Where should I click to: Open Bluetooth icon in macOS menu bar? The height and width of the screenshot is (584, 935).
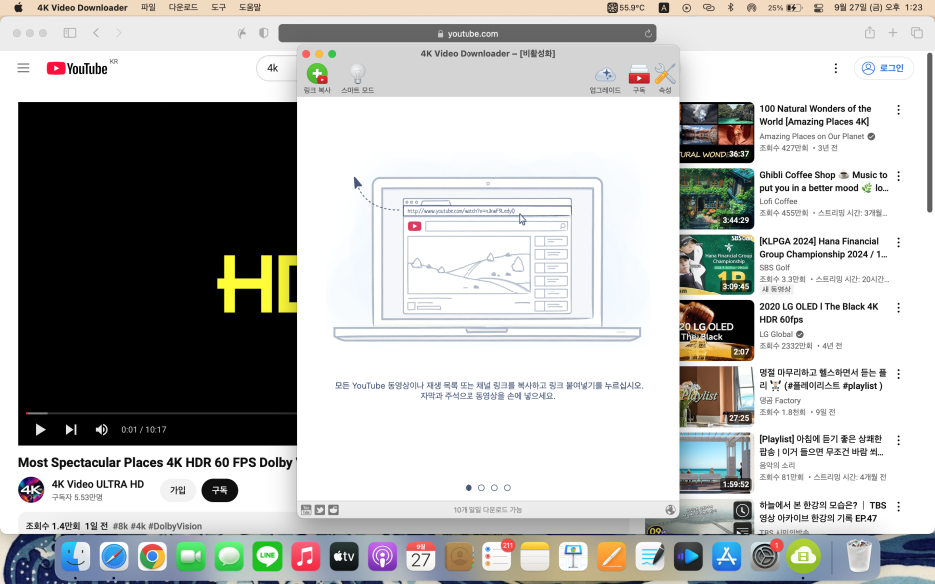click(x=730, y=7)
